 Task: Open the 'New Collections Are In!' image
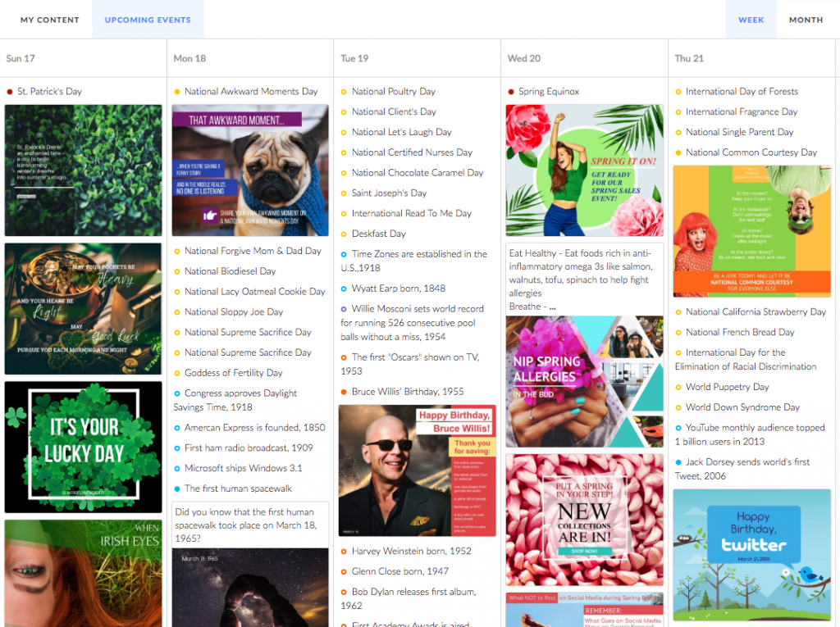(x=584, y=520)
